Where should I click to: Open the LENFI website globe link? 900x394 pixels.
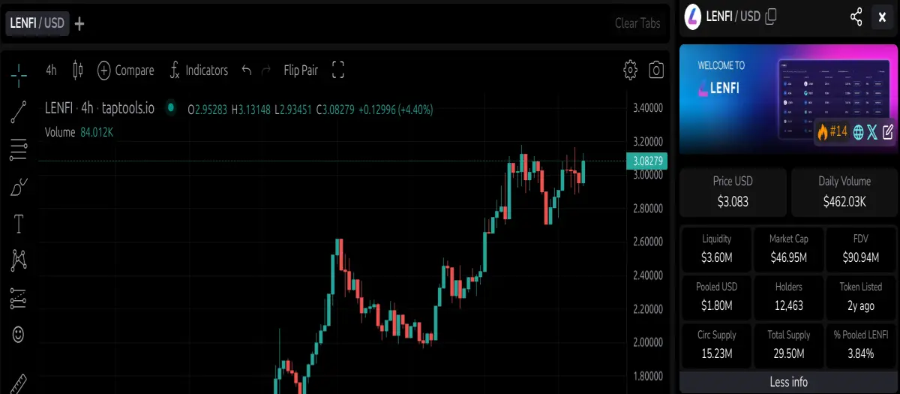click(858, 132)
